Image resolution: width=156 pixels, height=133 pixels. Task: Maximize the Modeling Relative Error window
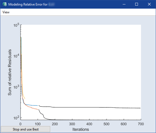(x=137, y=4)
